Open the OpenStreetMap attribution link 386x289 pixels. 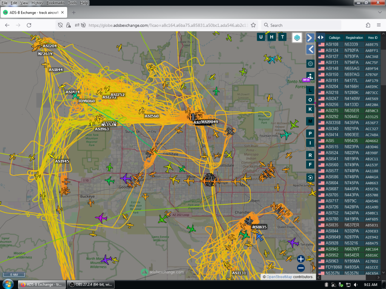(279, 277)
